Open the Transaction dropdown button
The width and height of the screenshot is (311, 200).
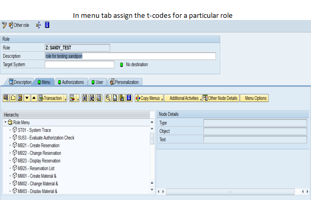52,98
